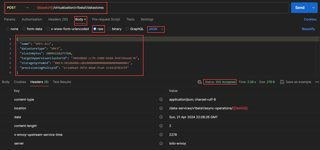
Task: Open the request Headers (12) tab
Action: click(x=58, y=19)
